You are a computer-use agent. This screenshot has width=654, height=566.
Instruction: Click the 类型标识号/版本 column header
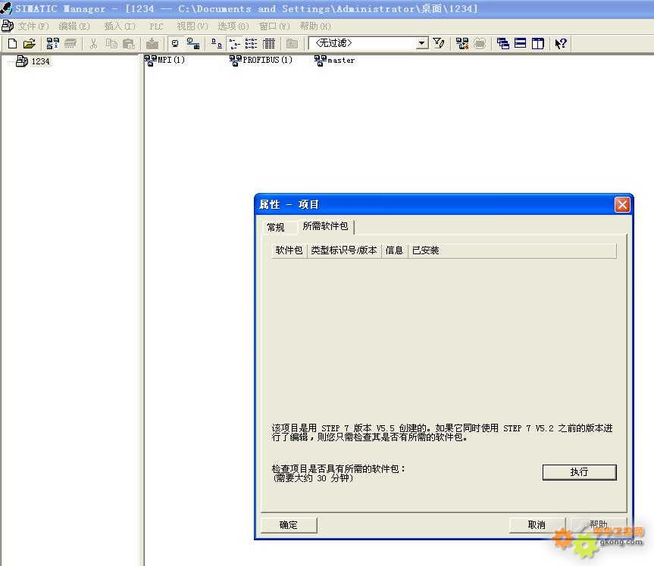point(344,250)
